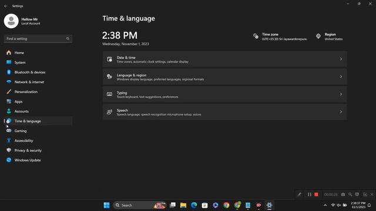Open Microsoft Store from taskbar

(205, 205)
